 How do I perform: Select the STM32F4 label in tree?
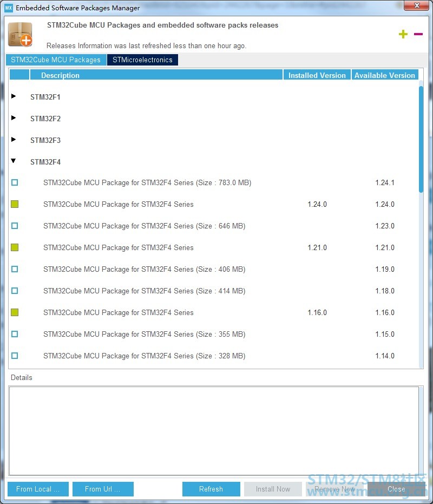coord(45,162)
